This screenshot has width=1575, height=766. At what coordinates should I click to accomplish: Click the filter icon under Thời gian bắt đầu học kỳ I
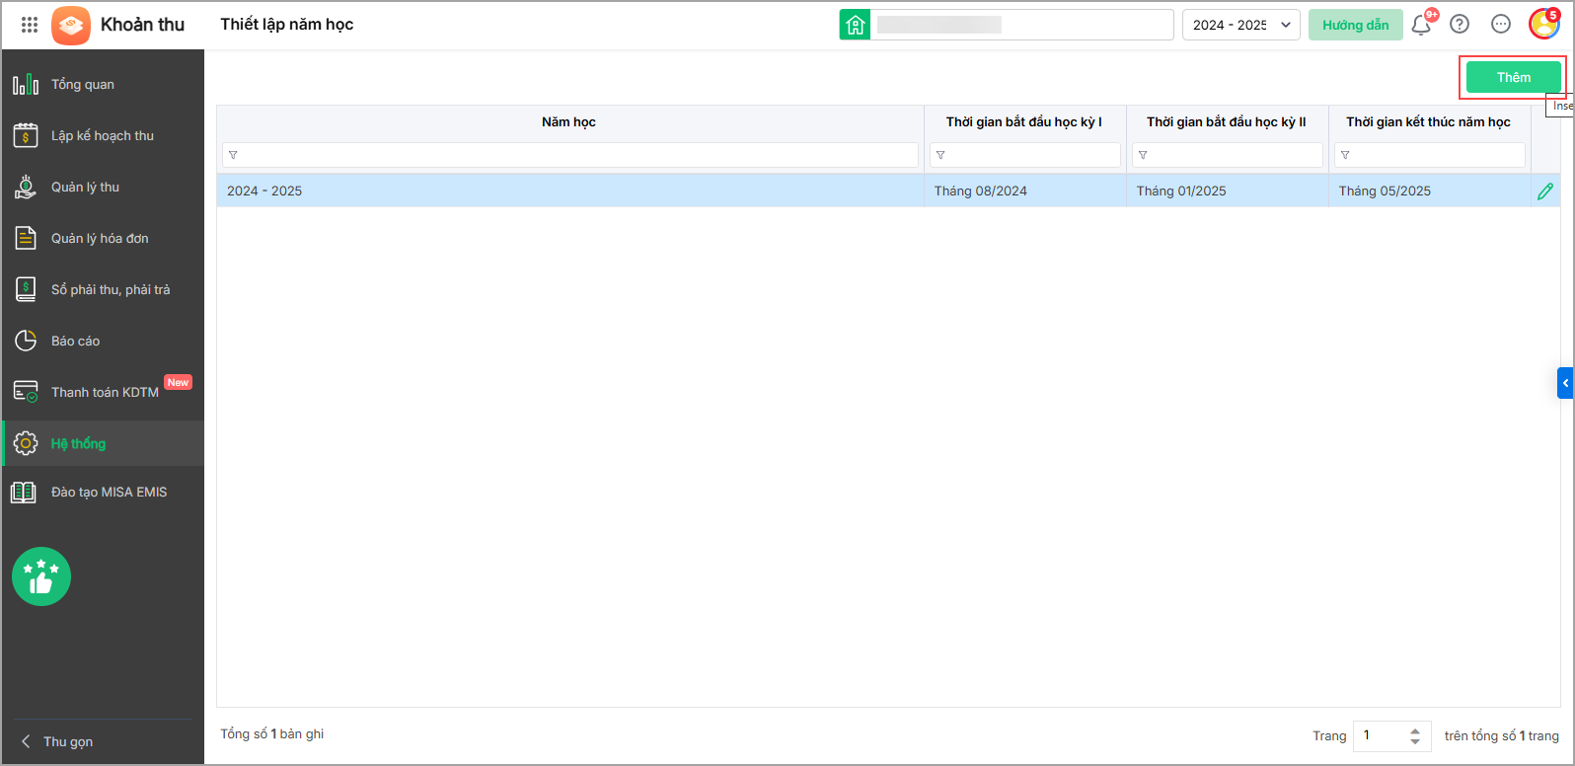point(940,155)
